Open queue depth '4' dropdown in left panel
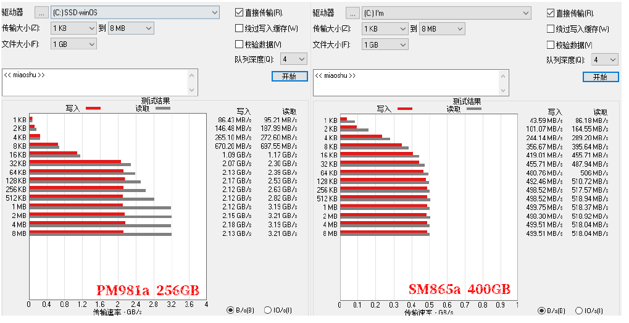Image resolution: width=629 pixels, height=323 pixels. pyautogui.click(x=294, y=59)
